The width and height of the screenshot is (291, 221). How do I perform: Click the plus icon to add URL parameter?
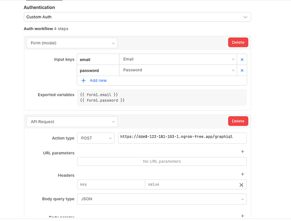point(242,152)
